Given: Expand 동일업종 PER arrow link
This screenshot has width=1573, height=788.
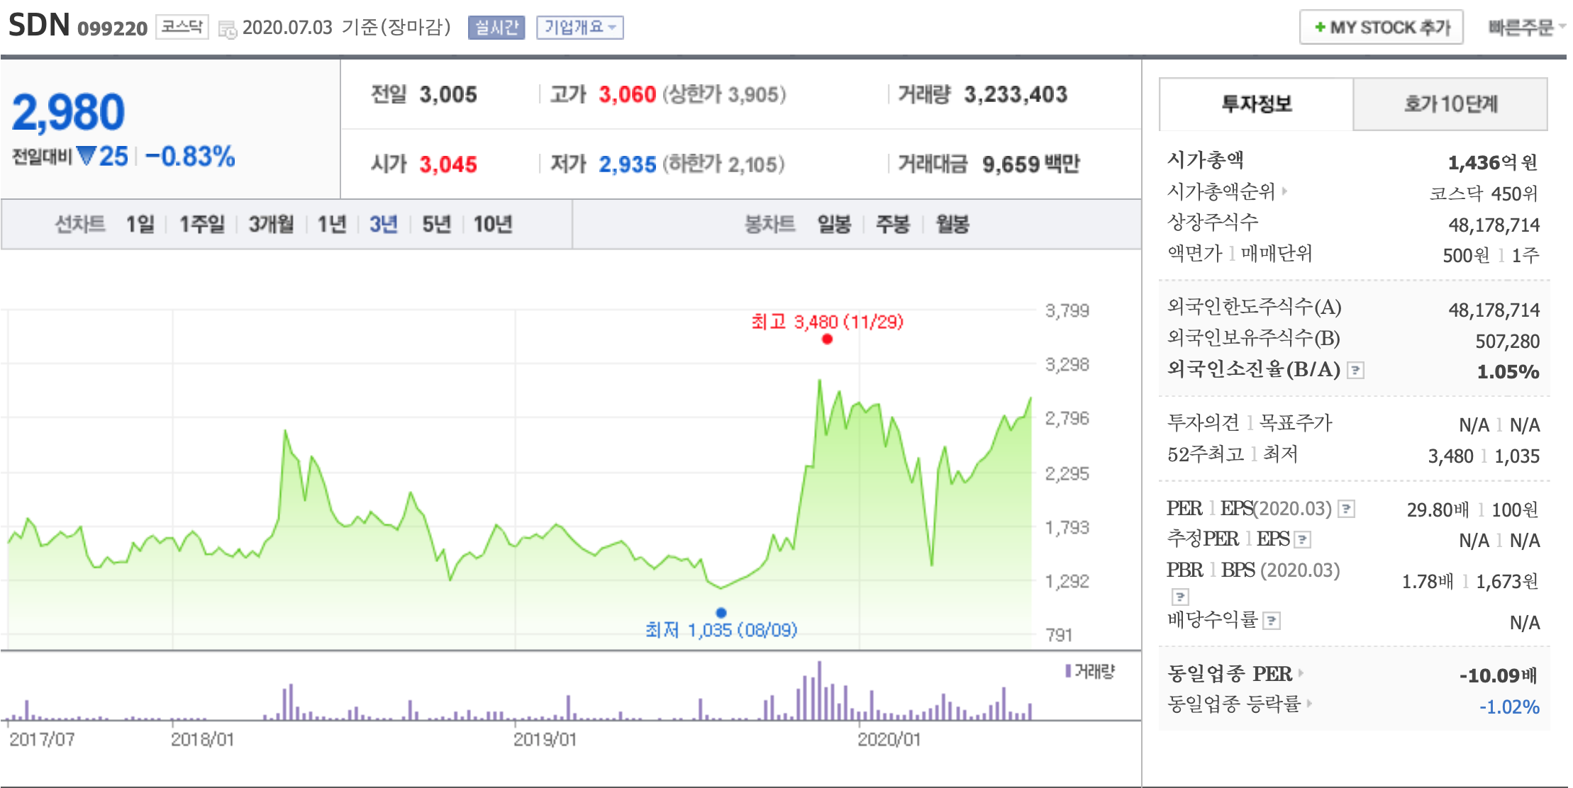Looking at the screenshot, I should click(x=1301, y=672).
